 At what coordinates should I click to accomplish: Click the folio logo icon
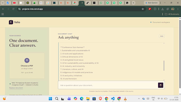11,22
